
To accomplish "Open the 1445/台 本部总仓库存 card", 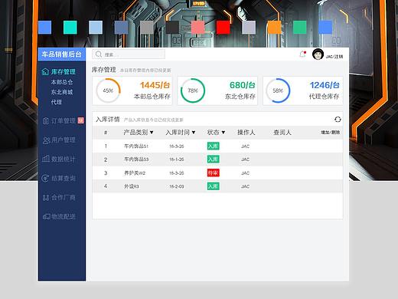I will point(132,90).
